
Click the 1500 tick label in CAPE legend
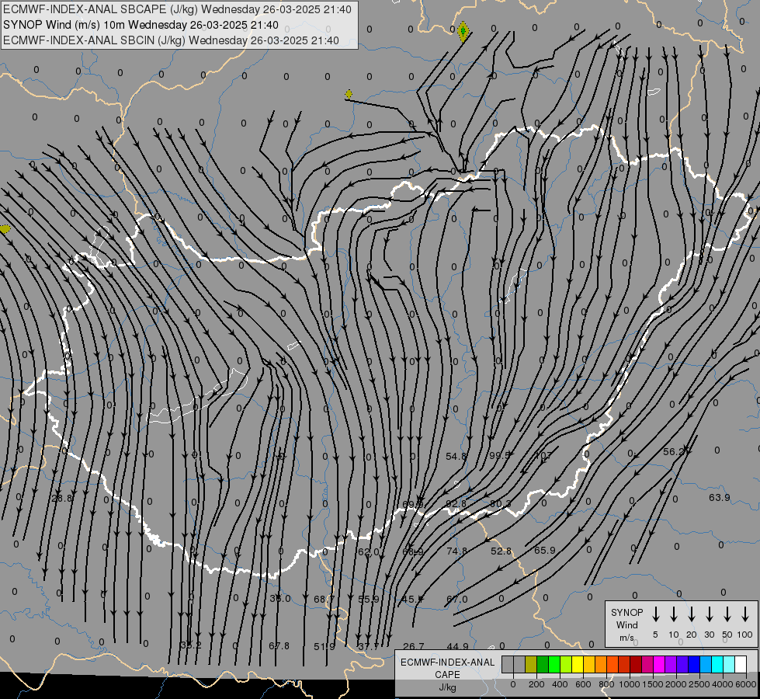click(653, 684)
